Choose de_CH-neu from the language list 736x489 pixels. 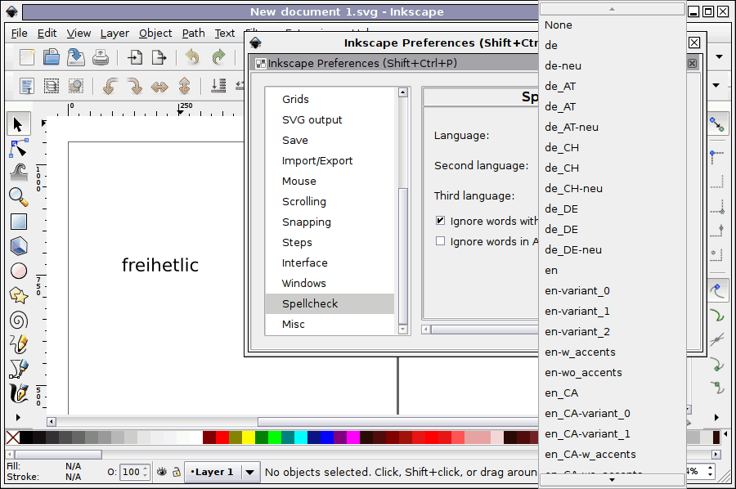point(612,188)
